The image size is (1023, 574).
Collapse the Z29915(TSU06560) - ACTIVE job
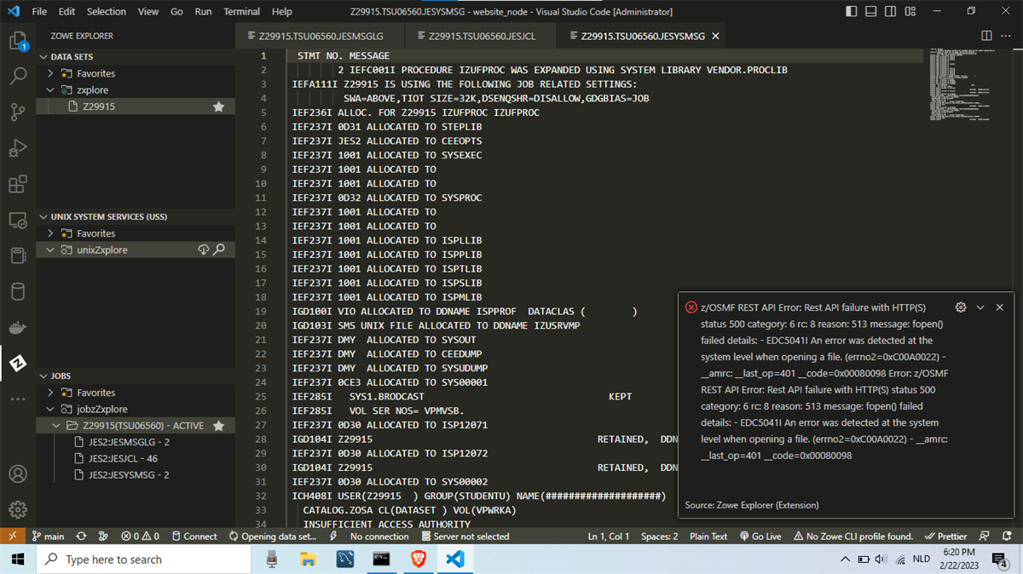tap(59, 425)
